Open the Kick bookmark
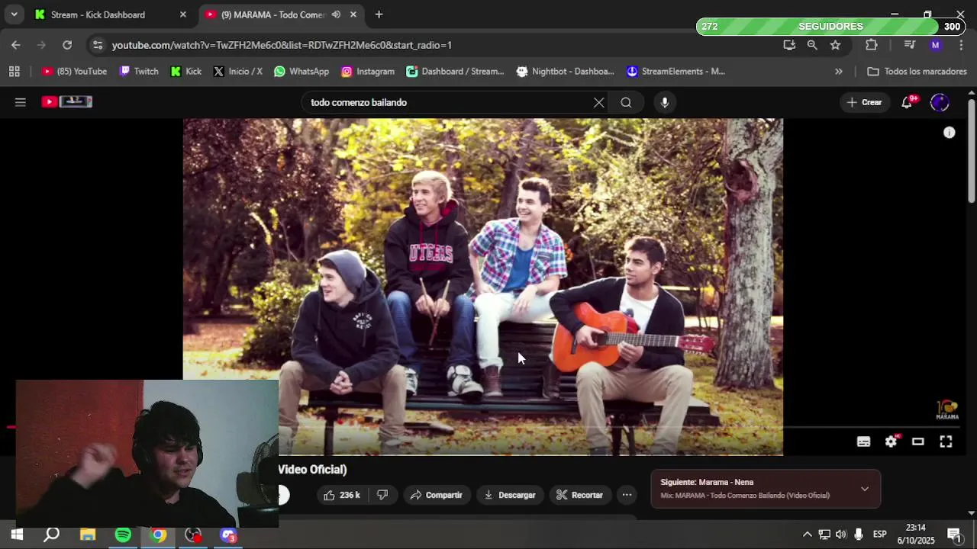Screen dimensions: 977x549 click(x=186, y=72)
